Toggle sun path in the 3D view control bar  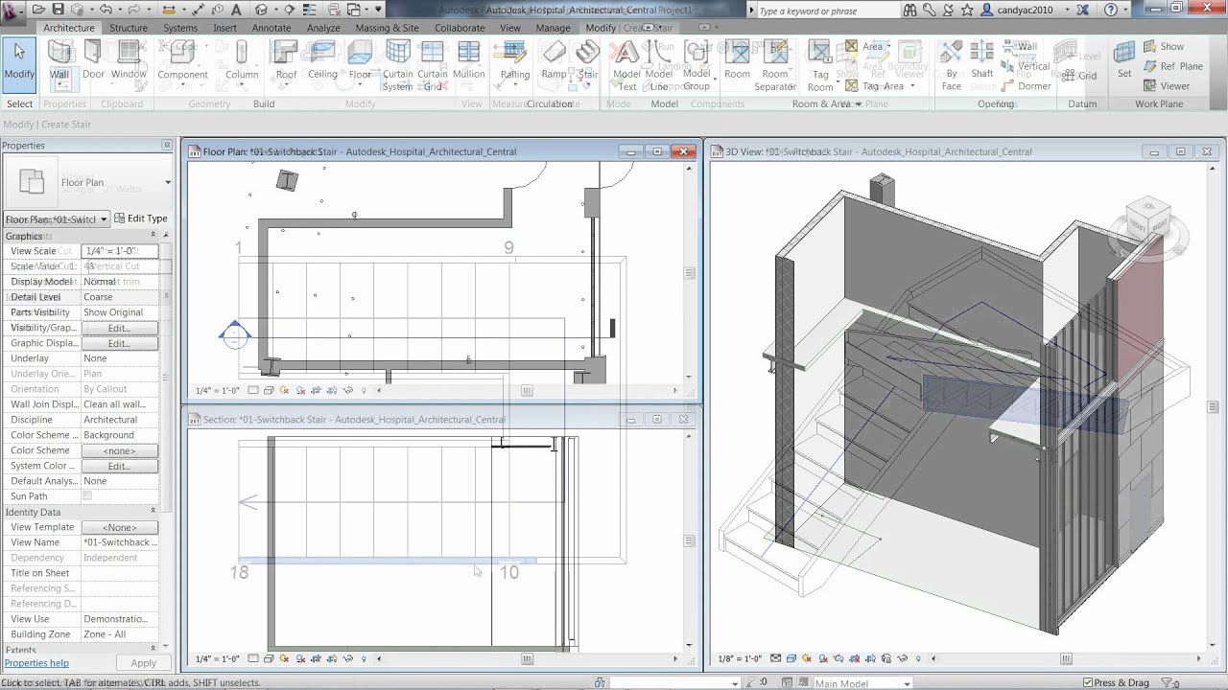[x=807, y=659]
